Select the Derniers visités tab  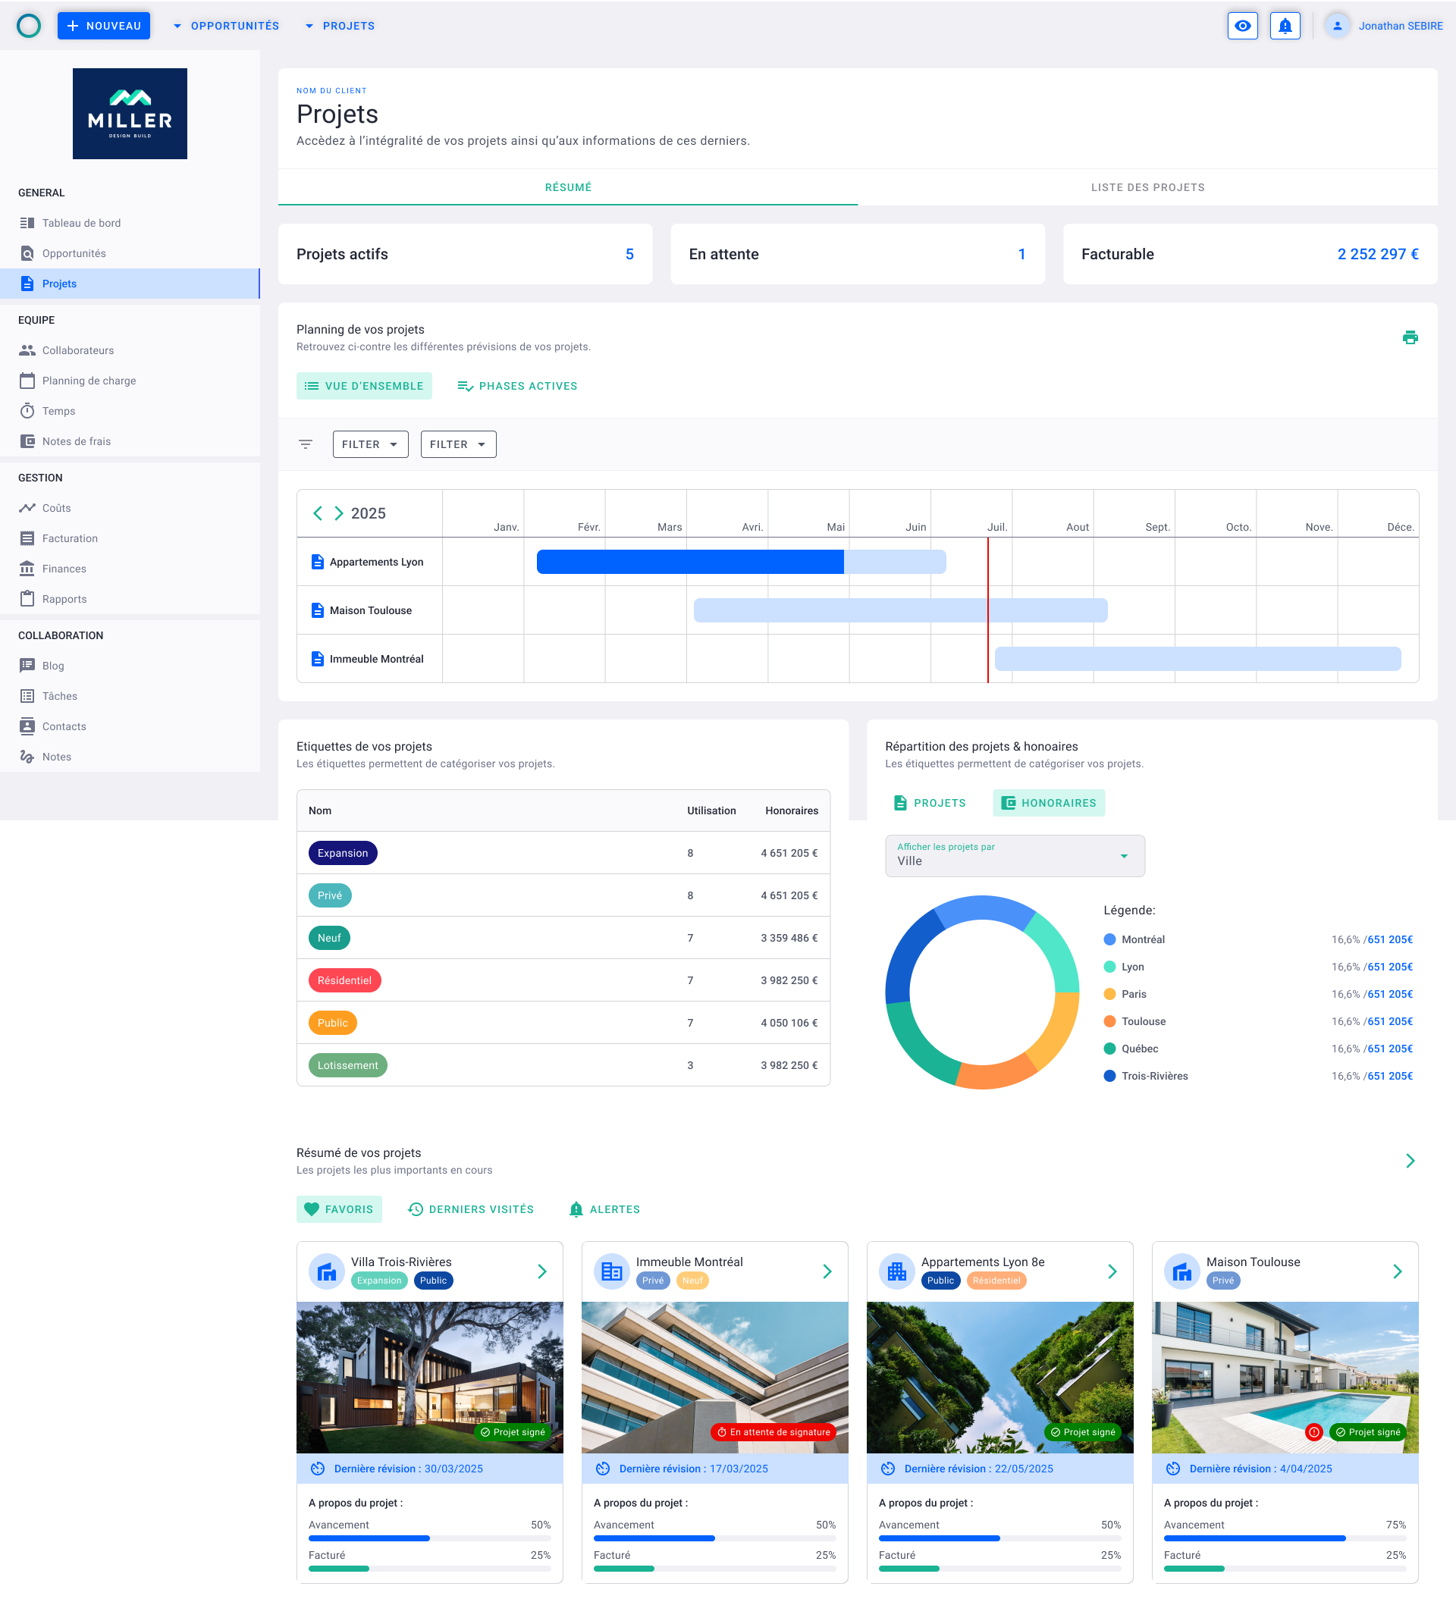coord(470,1209)
